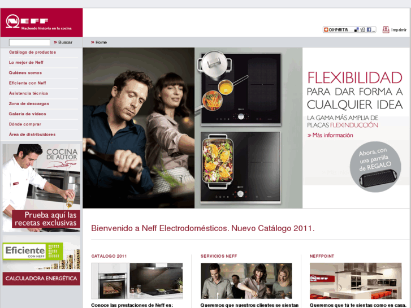Click the orange plus Compartir icon

click(x=326, y=29)
